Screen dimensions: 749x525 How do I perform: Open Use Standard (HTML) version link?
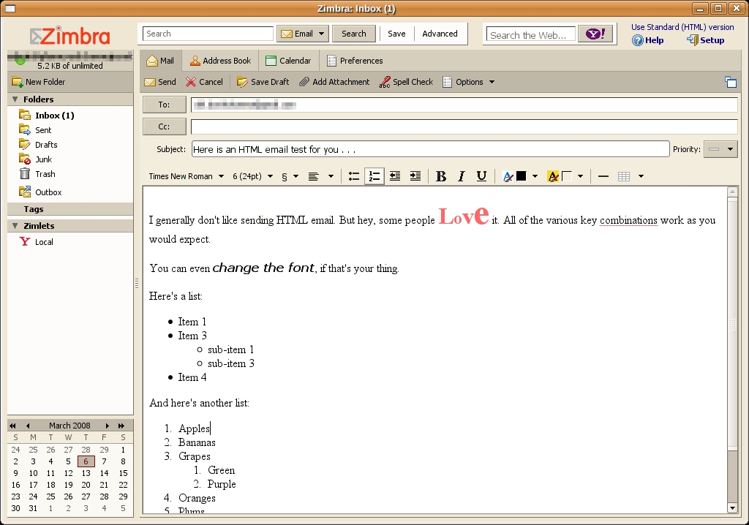[x=682, y=27]
